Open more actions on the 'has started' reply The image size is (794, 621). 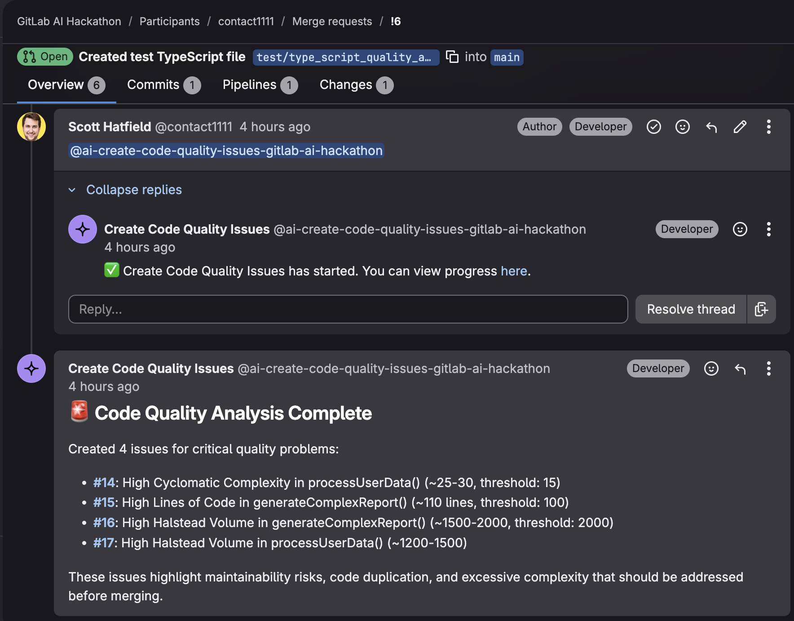[x=768, y=229]
